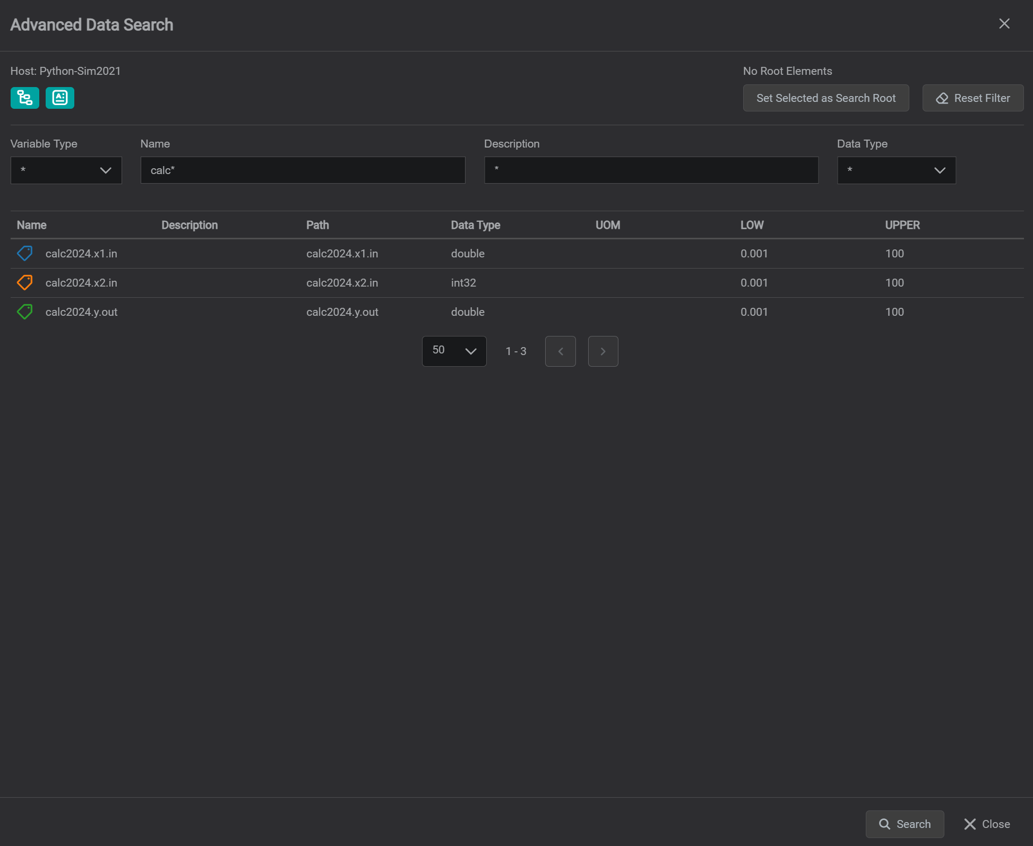Sort by the Description column header
This screenshot has width=1033, height=846.
click(190, 225)
